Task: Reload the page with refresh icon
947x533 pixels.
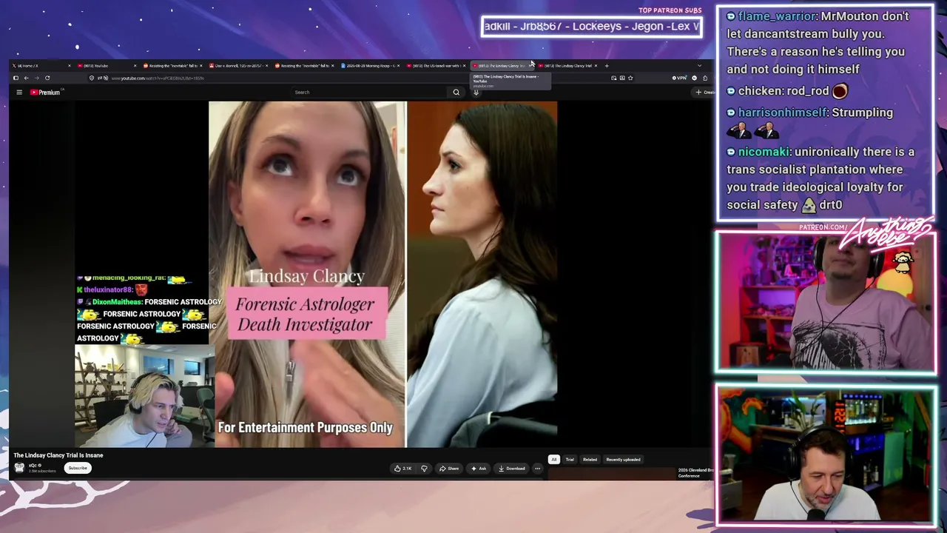Action: pos(47,78)
